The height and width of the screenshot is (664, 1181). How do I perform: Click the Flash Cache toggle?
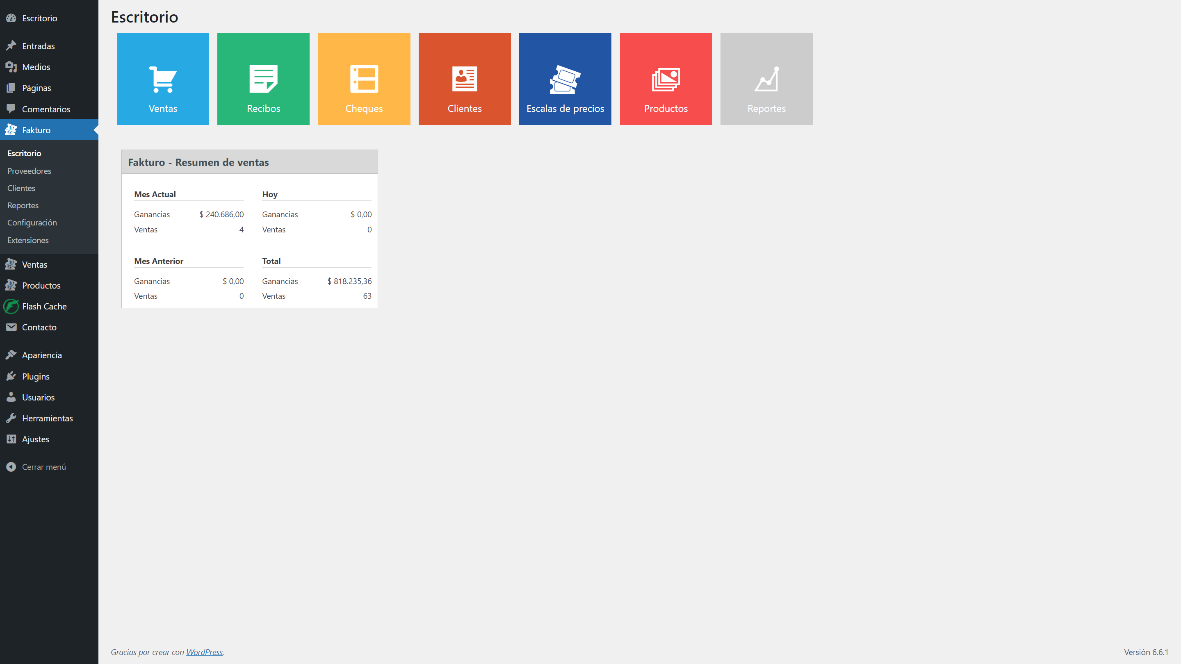pyautogui.click(x=43, y=307)
